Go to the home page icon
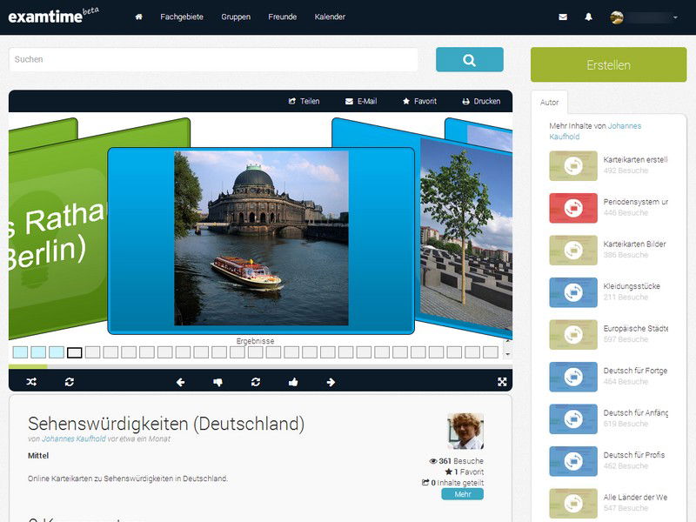 pos(139,17)
